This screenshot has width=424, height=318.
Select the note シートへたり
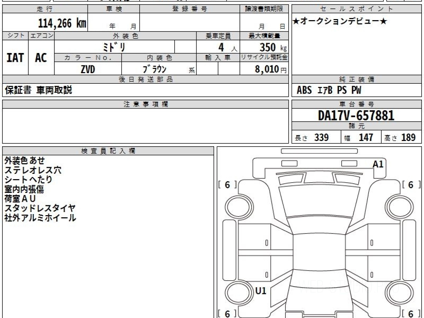pyautogui.click(x=29, y=180)
